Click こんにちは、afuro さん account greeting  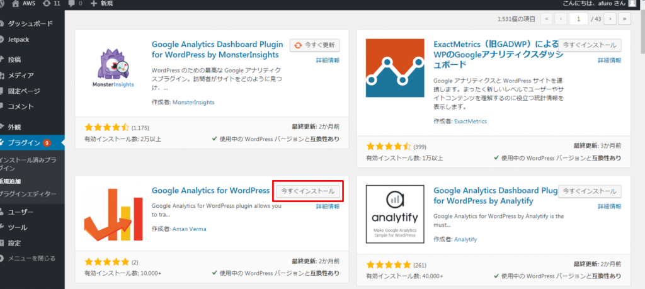pyautogui.click(x=595, y=4)
